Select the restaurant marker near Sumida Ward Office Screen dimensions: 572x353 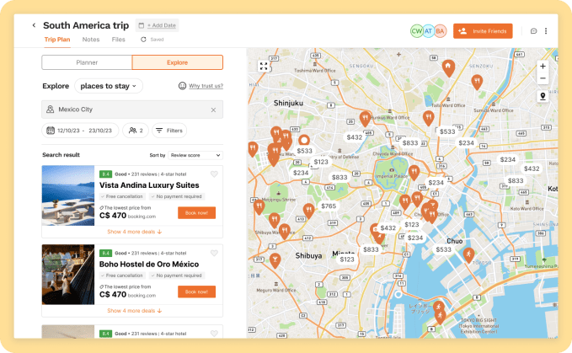[x=477, y=82]
